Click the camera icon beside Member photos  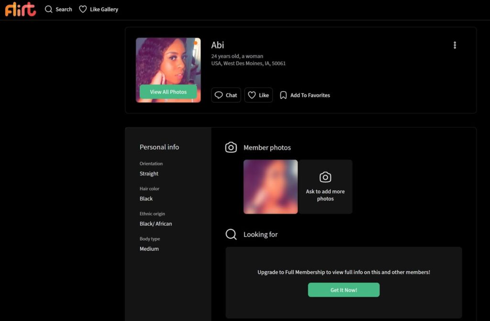point(231,147)
